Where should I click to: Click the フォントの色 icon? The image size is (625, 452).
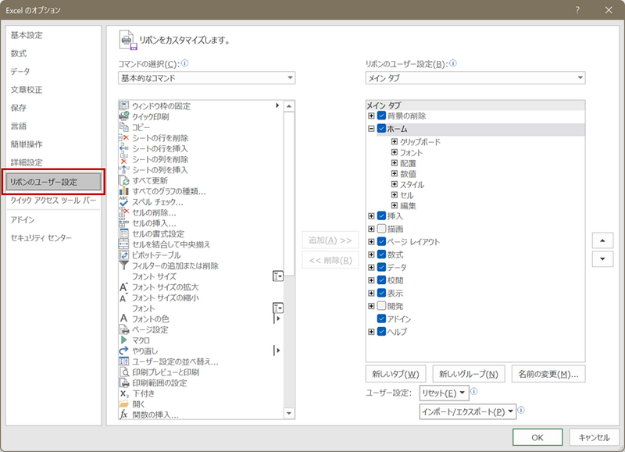click(124, 319)
